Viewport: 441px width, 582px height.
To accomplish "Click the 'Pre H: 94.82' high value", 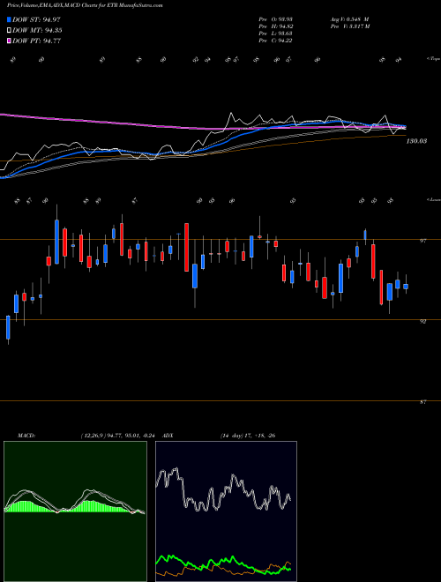I will [x=275, y=26].
